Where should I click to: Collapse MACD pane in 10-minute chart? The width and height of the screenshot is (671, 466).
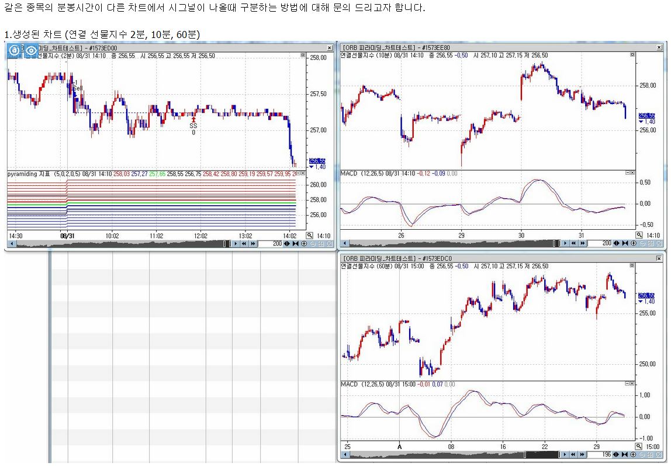point(628,173)
